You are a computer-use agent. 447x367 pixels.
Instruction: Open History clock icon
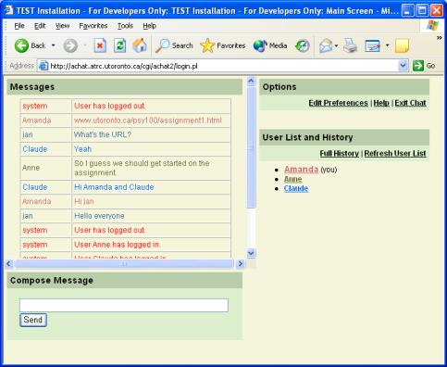coord(302,46)
